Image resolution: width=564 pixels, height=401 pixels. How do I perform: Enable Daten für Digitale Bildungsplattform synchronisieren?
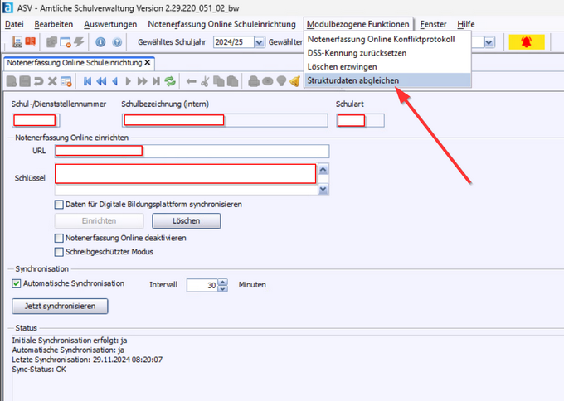60,204
